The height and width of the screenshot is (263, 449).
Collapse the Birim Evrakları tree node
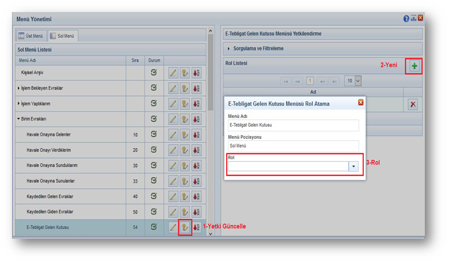18,119
